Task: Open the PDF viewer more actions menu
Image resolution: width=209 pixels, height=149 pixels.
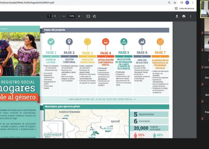Action: 191,16
